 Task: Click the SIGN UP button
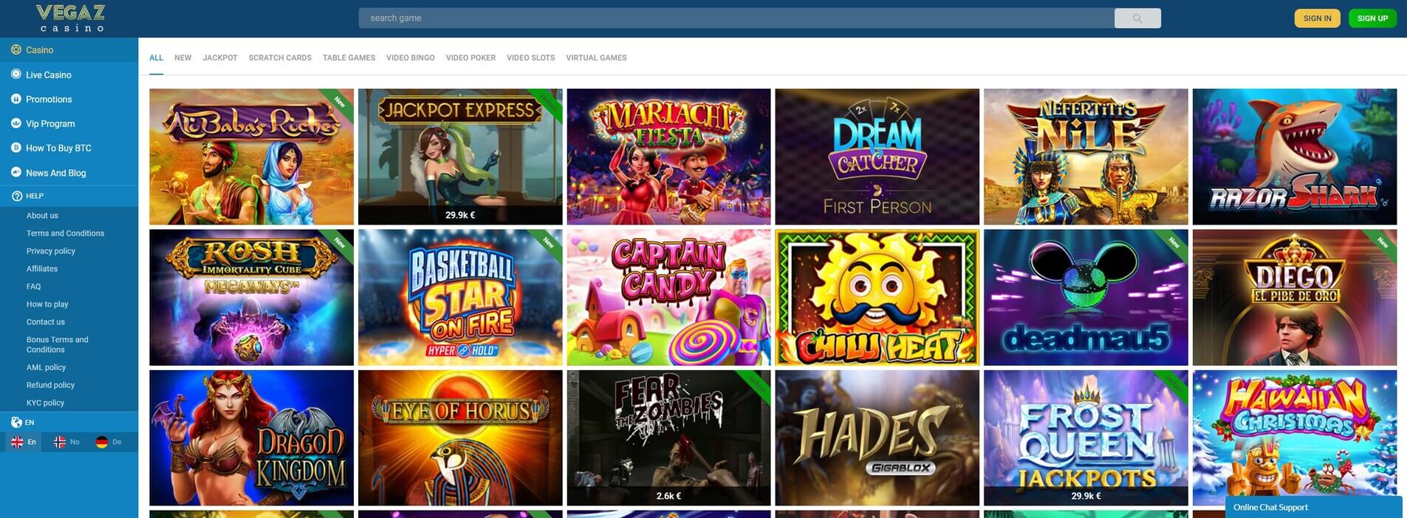point(1372,18)
